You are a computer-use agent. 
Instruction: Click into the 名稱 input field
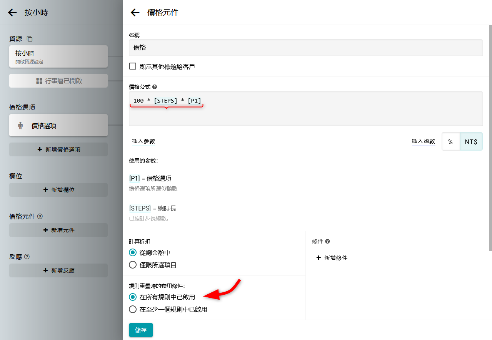pos(305,48)
